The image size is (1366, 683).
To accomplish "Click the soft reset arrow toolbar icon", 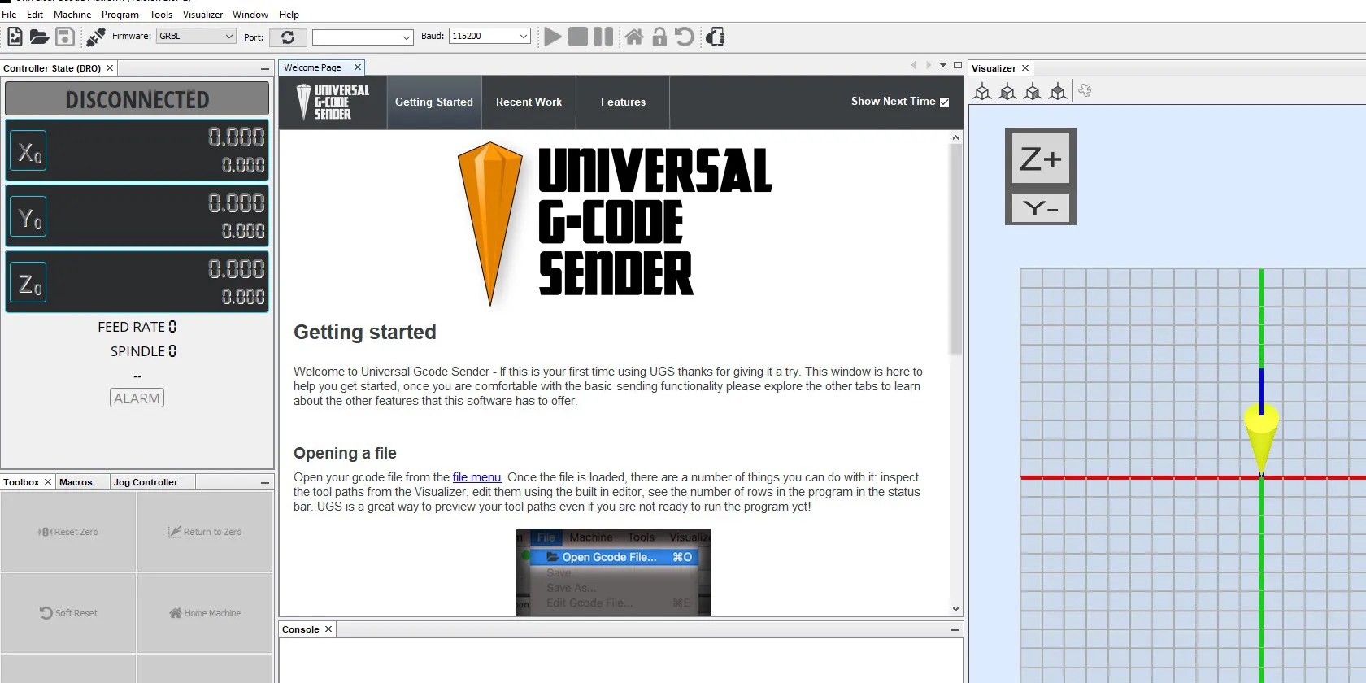I will pyautogui.click(x=685, y=37).
